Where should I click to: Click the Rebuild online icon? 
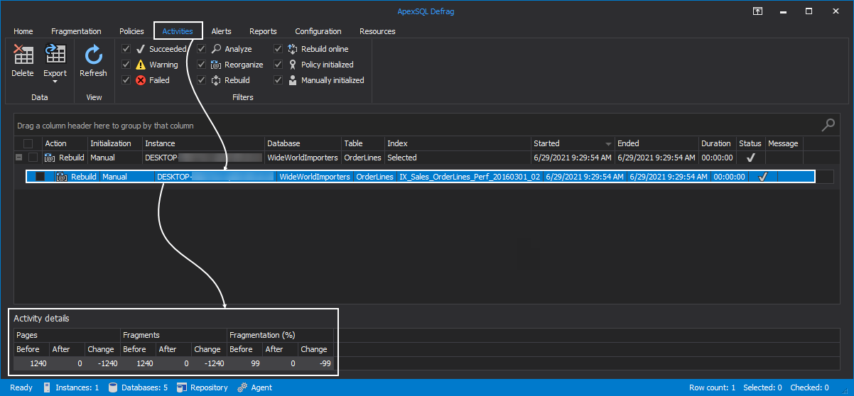293,49
